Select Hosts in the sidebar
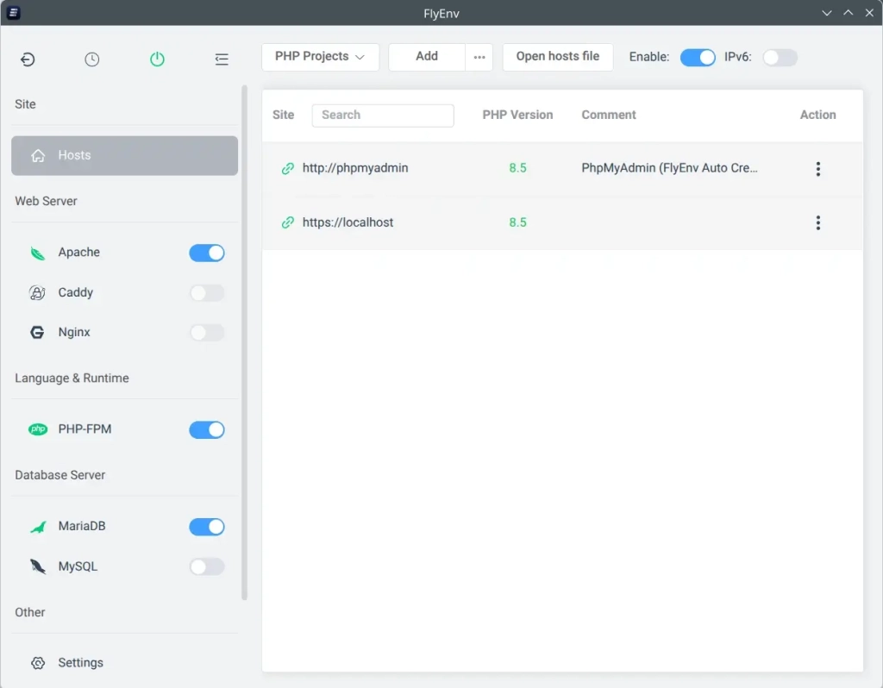 coord(124,155)
